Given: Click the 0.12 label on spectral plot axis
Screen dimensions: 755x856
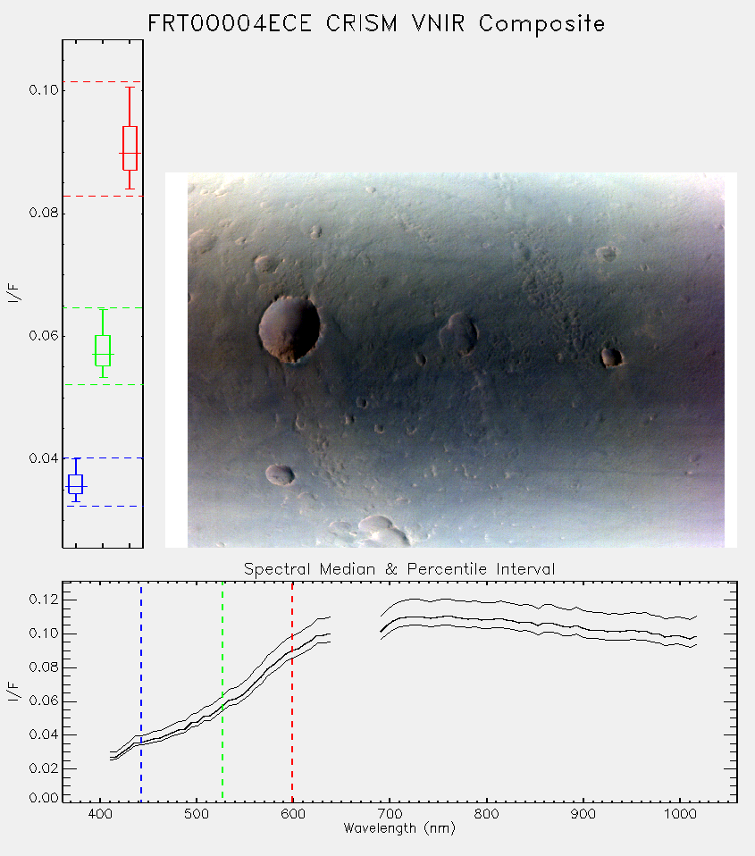Looking at the screenshot, I should coord(44,600).
